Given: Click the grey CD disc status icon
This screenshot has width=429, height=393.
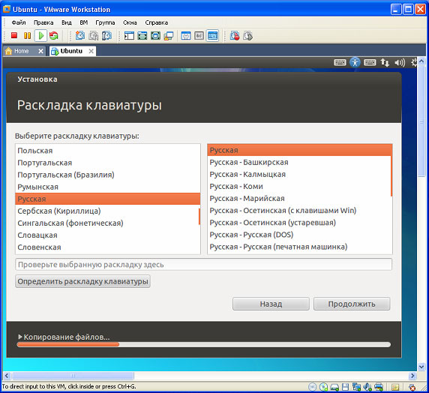Looking at the screenshot, I should pos(313,387).
